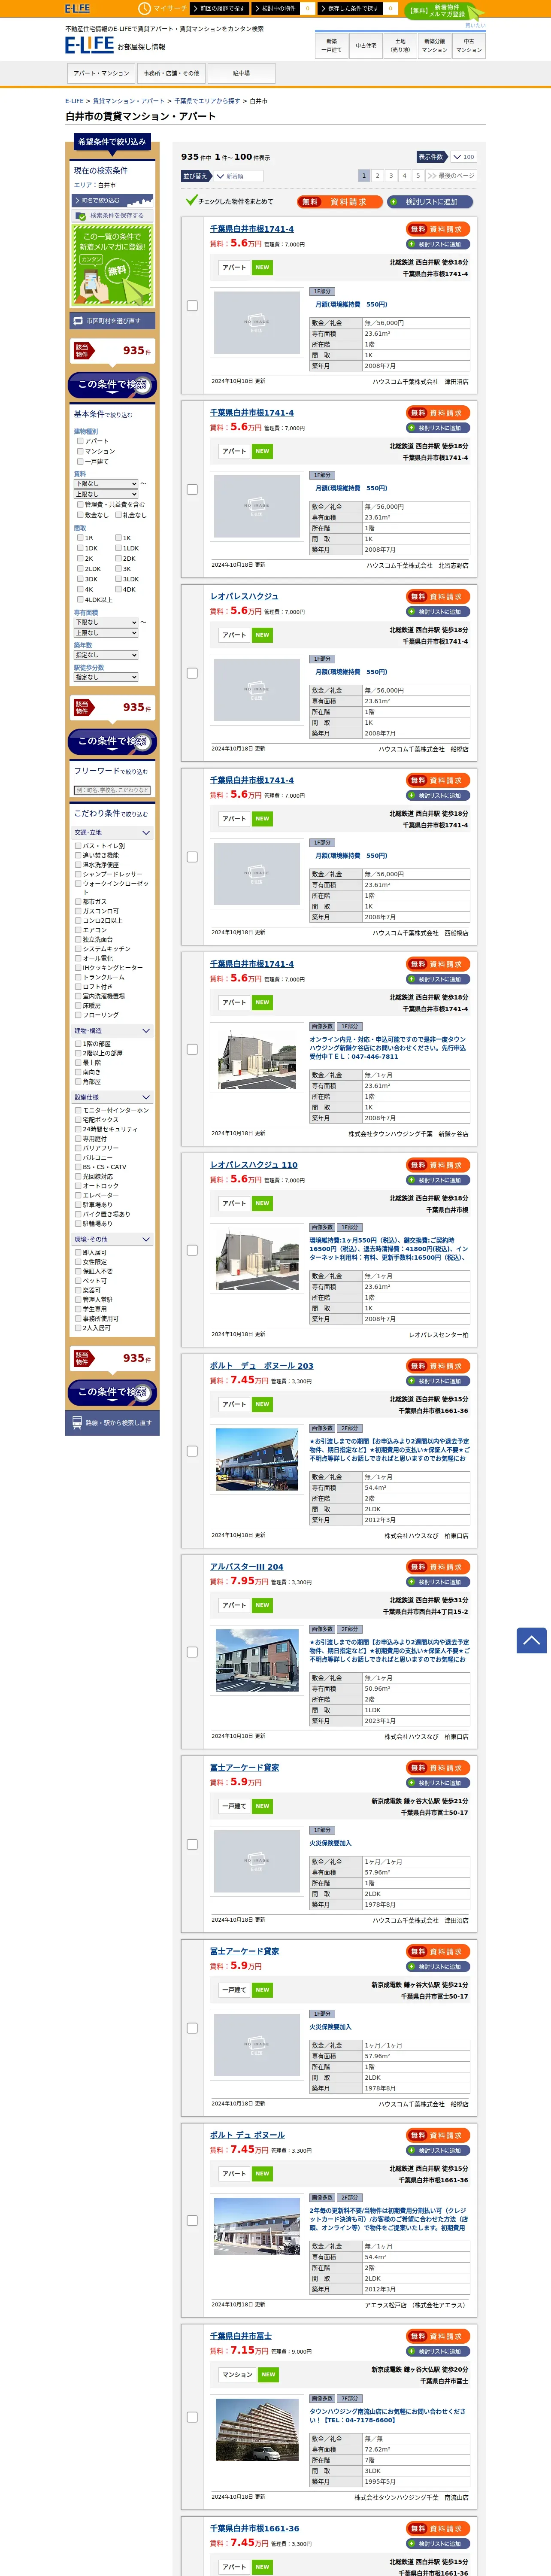551x2576 pixels.
Task: Select checkbox for アルバスターIII 204 listing
Action: click(x=192, y=1652)
